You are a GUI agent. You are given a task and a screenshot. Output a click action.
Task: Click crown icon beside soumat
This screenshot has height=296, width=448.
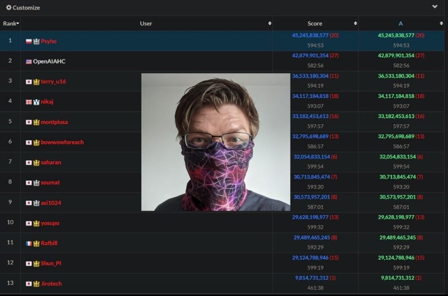(36, 183)
